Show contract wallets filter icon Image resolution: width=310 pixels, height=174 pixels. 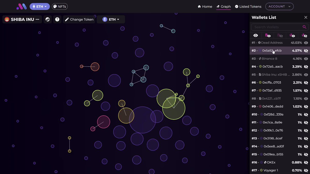[268, 35]
